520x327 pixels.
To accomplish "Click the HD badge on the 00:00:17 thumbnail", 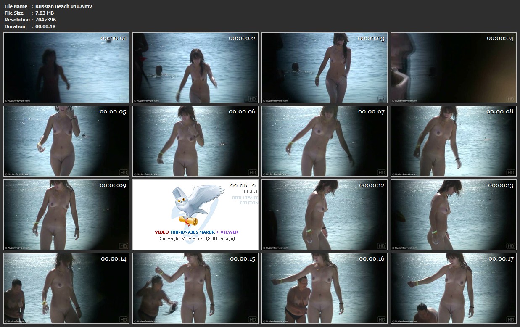I will 510,319.
